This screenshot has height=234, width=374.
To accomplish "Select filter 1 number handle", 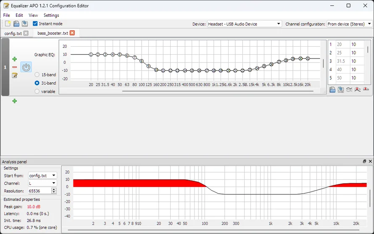I will click(x=5, y=67).
